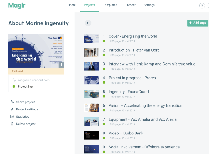The height and width of the screenshot is (154, 209).
Task: Open Video – Burbo Bank page
Action: [x=126, y=133]
